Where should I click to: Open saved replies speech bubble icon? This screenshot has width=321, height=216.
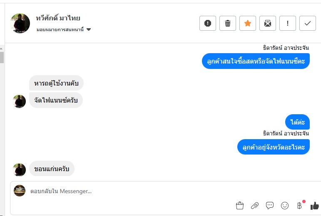click(270, 205)
